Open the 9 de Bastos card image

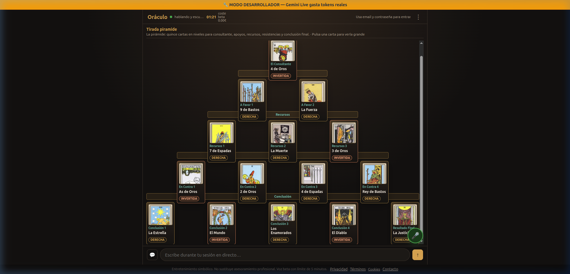pos(252,92)
